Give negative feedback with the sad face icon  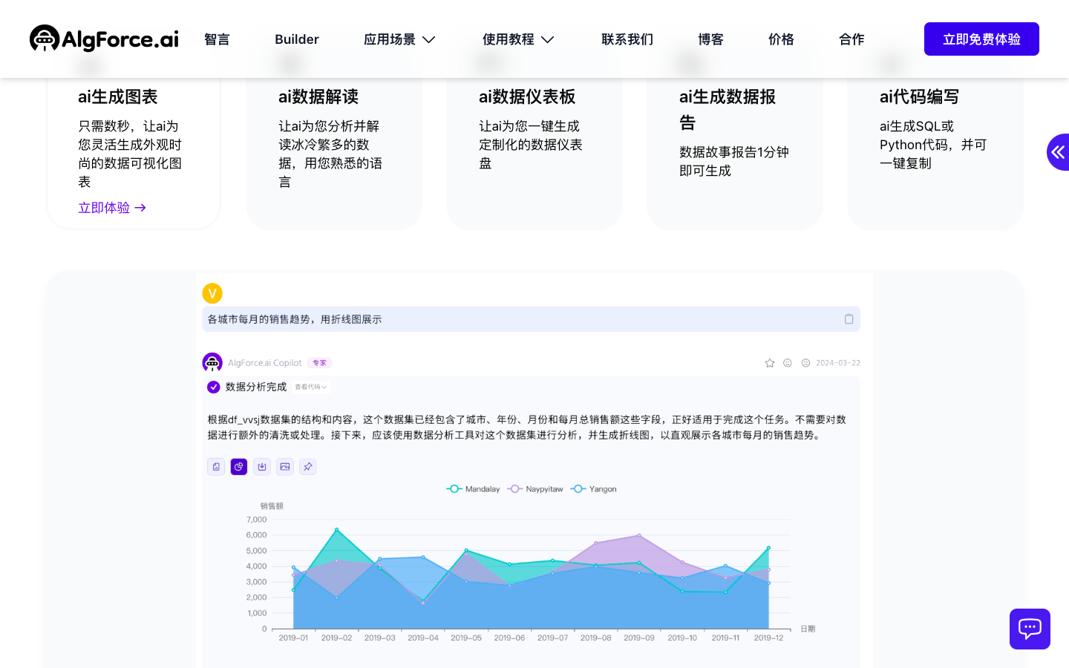point(805,363)
